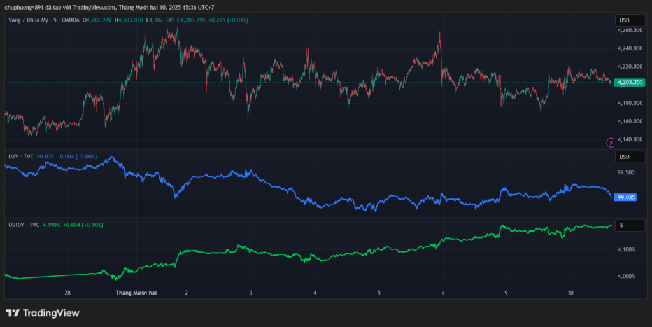The width and height of the screenshot is (652, 327).
Task: Click the gold close value C4,203.255
Action: 196,20
